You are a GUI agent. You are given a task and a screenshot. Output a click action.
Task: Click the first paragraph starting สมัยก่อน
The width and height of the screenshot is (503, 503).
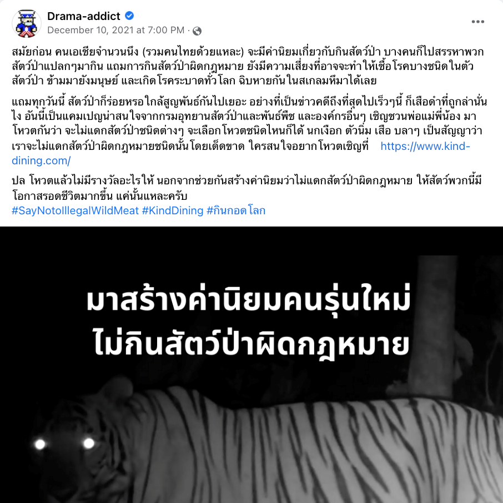click(248, 66)
